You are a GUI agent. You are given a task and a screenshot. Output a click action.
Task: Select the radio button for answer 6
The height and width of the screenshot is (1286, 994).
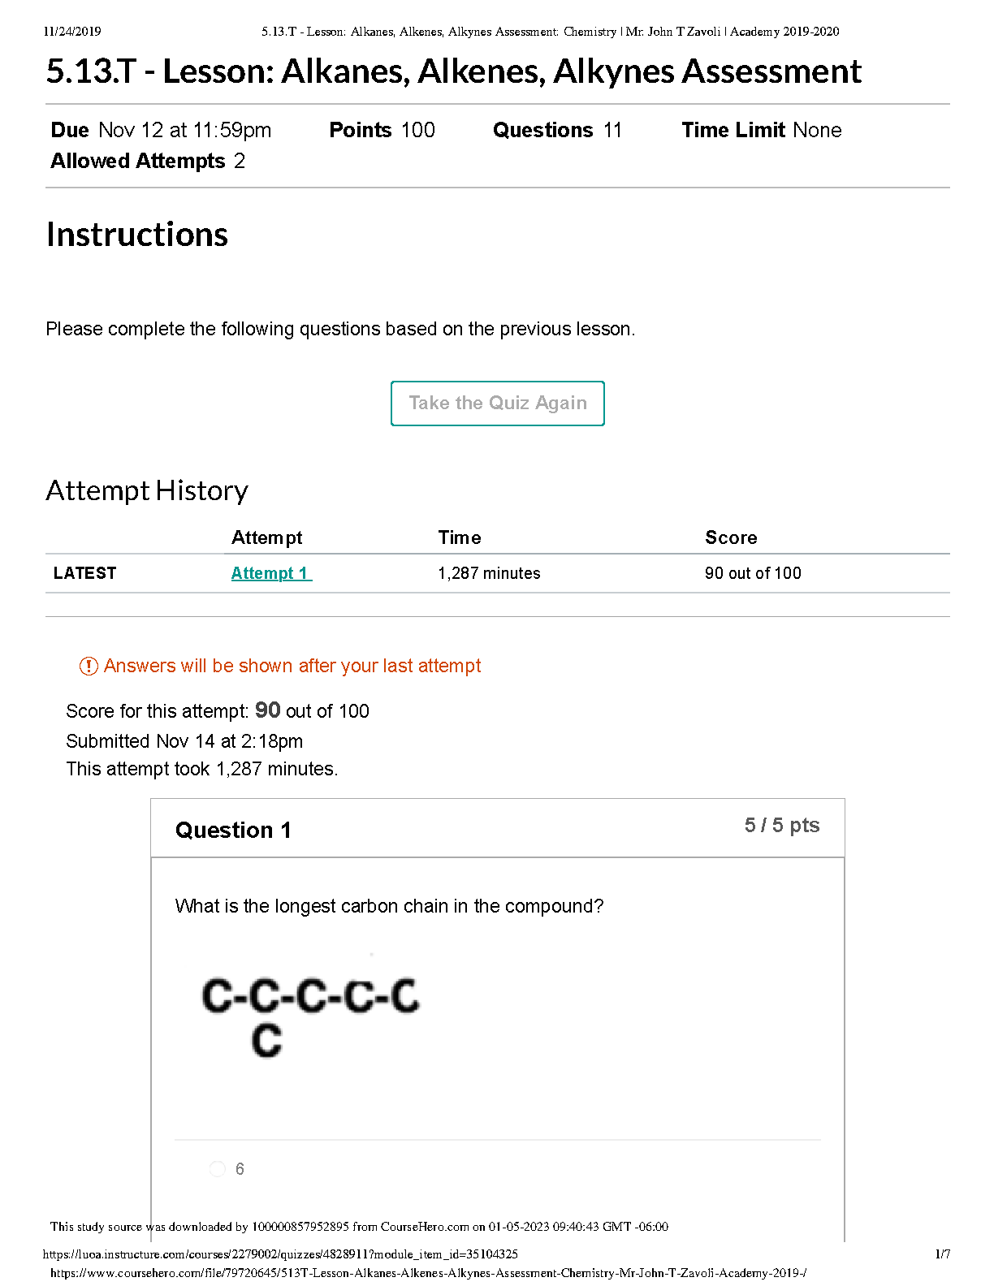pyautogui.click(x=217, y=1168)
